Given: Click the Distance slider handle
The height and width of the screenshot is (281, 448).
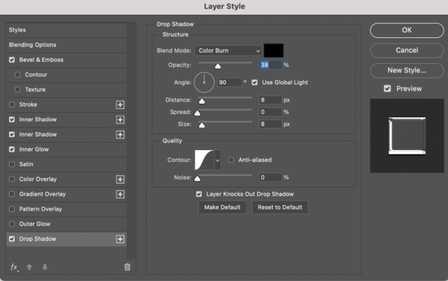Looking at the screenshot, I should (202, 101).
